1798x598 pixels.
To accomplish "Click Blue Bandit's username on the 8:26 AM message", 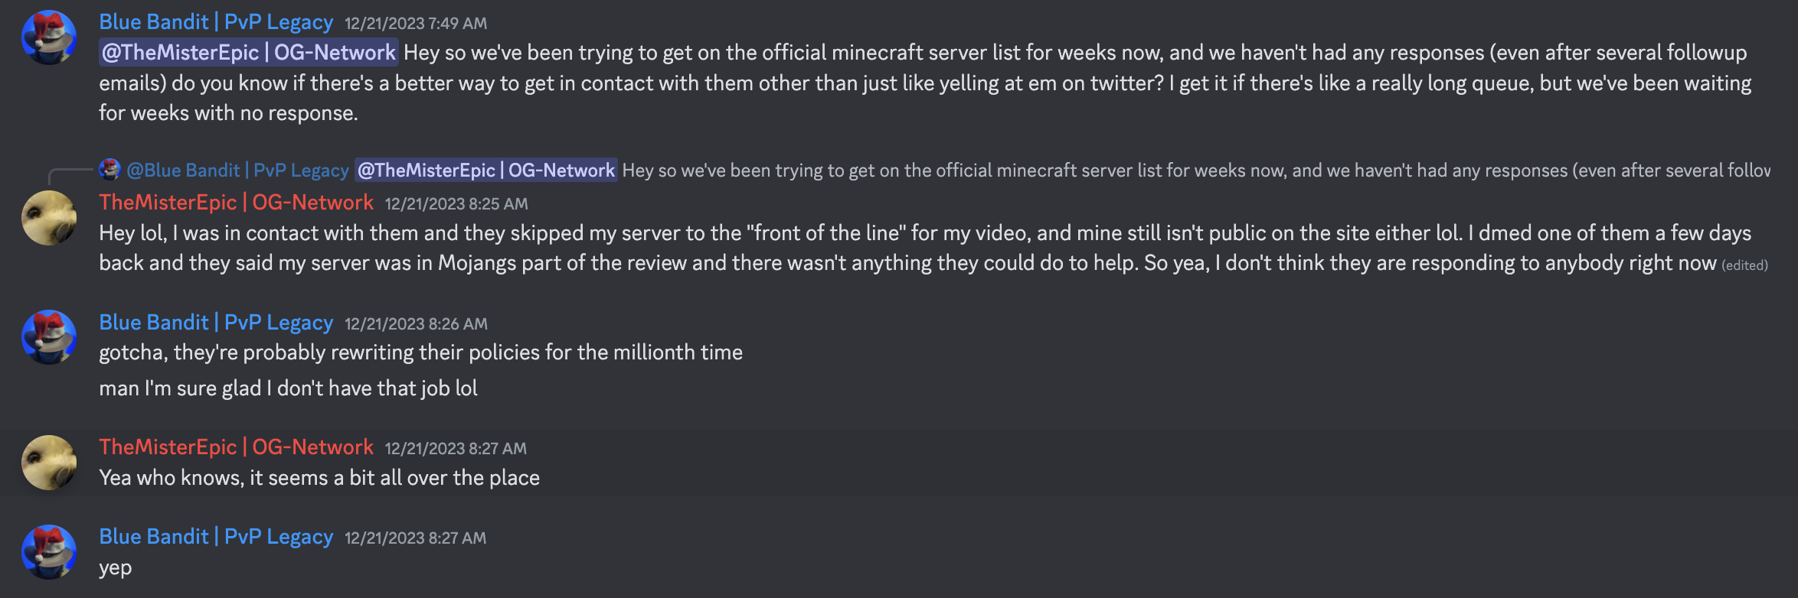I will point(215,322).
